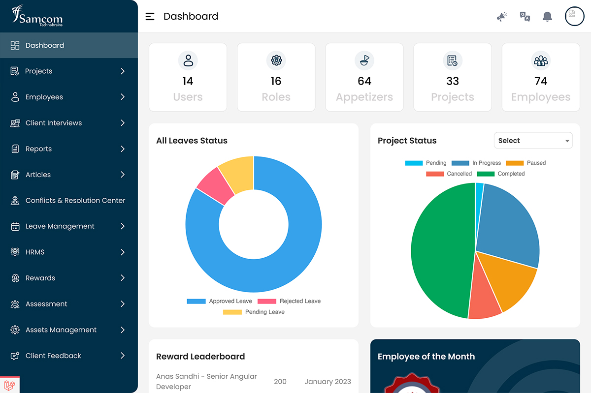Open the Users count card
591x393 pixels.
tap(188, 77)
